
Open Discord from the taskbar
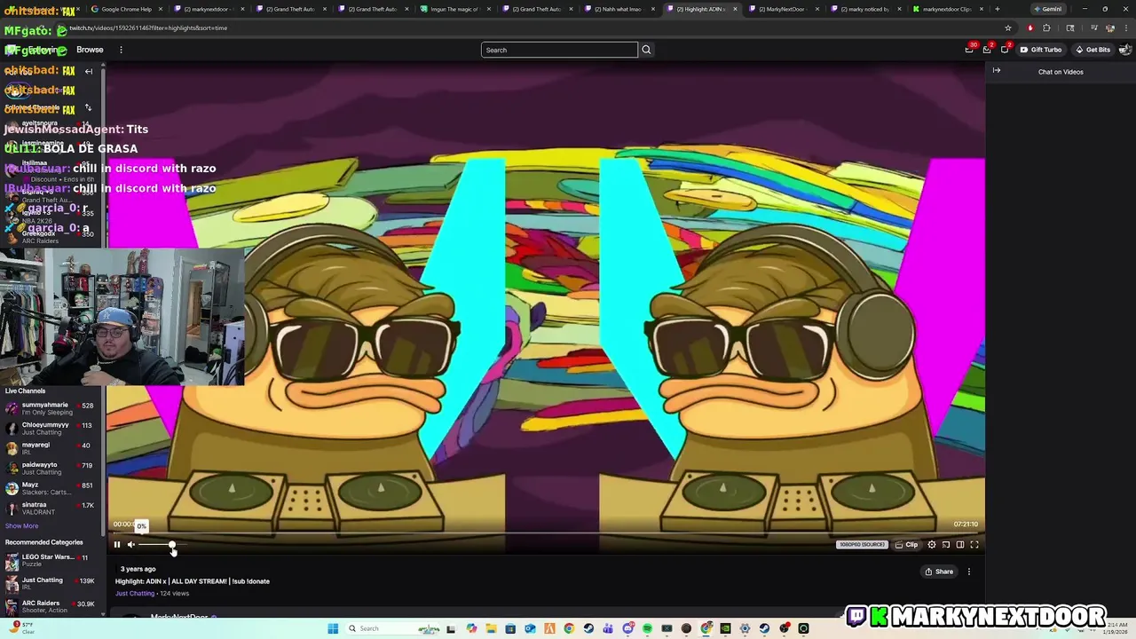click(628, 628)
